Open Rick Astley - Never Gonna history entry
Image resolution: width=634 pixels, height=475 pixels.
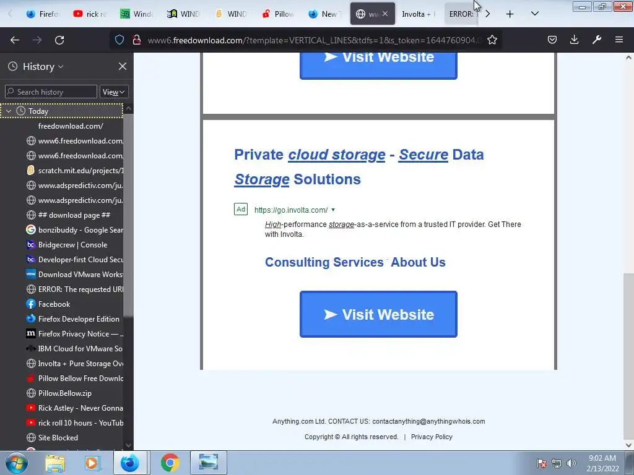point(74,408)
